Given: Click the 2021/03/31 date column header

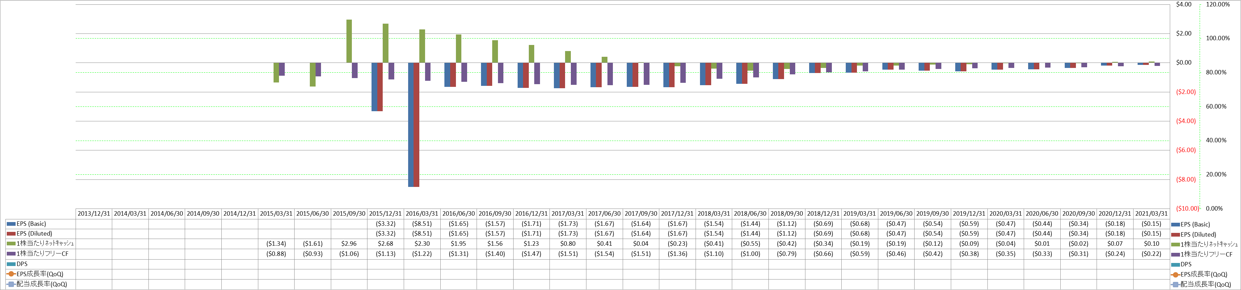Looking at the screenshot, I should [1152, 214].
